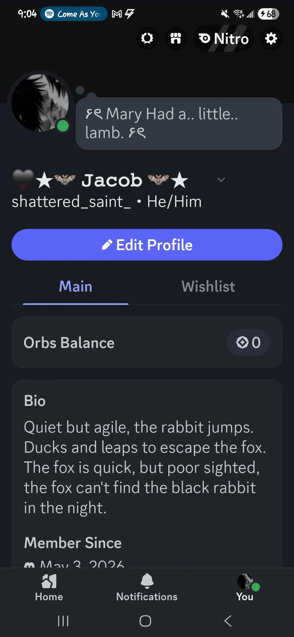Open the Orbs Balance card

click(147, 343)
